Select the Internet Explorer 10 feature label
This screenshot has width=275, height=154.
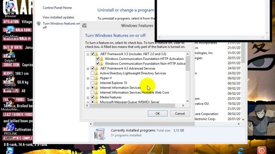[x=113, y=83]
